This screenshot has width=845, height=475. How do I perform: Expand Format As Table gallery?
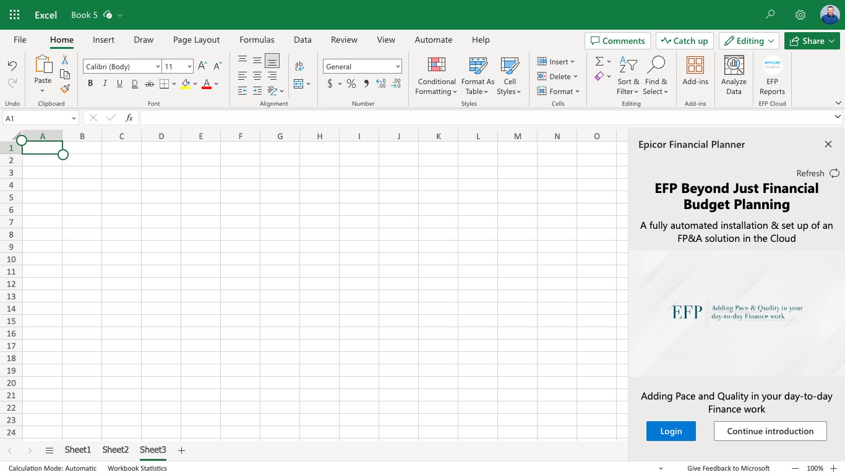click(x=478, y=75)
